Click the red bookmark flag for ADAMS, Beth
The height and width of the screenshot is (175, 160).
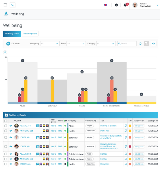pyautogui.click(x=47, y=154)
